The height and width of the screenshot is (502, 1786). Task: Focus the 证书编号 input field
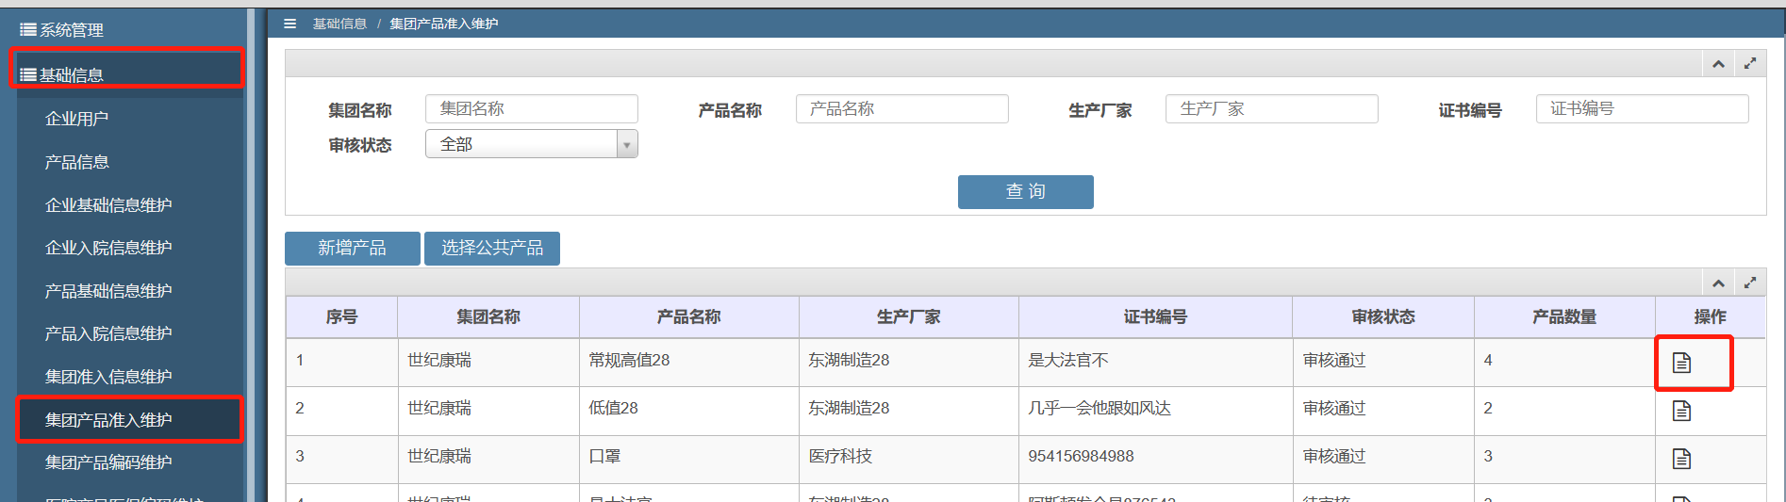point(1643,109)
